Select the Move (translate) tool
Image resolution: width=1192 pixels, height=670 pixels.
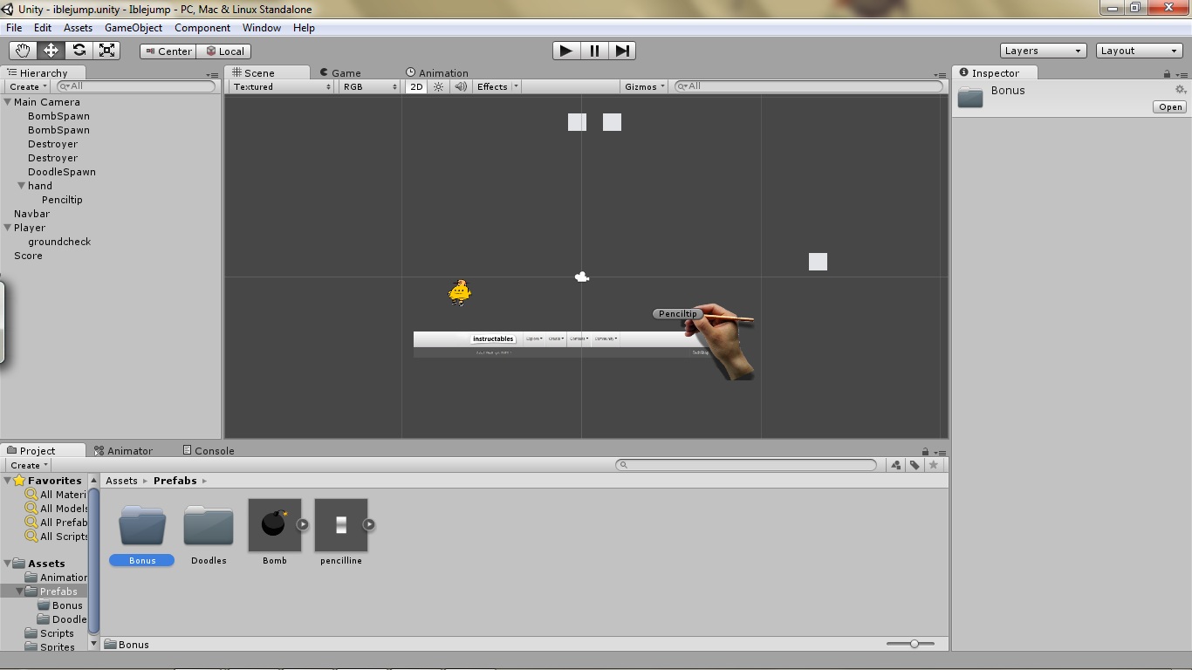51,51
